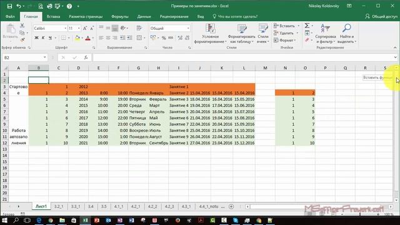Viewport: 400px width, 225px height.
Task: Open the Windows Start menu
Action: point(4,220)
